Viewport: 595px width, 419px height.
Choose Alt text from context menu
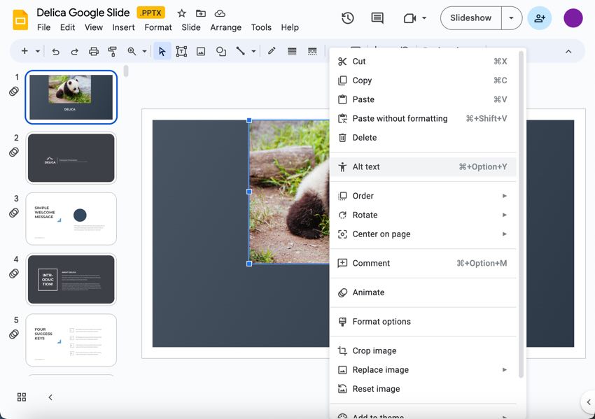[x=367, y=166]
